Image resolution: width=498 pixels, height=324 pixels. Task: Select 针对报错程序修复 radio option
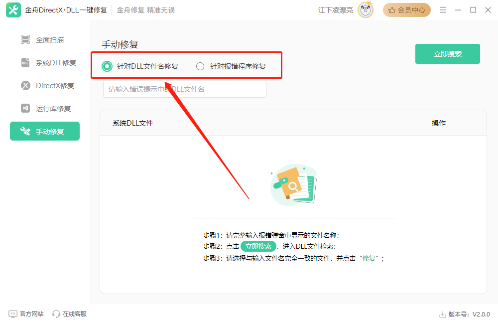click(x=200, y=66)
